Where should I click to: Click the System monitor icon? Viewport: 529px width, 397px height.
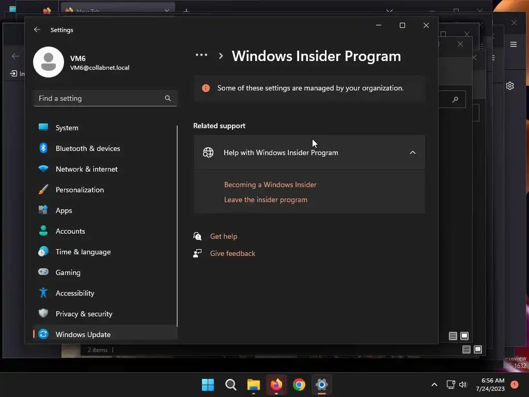pos(43,127)
